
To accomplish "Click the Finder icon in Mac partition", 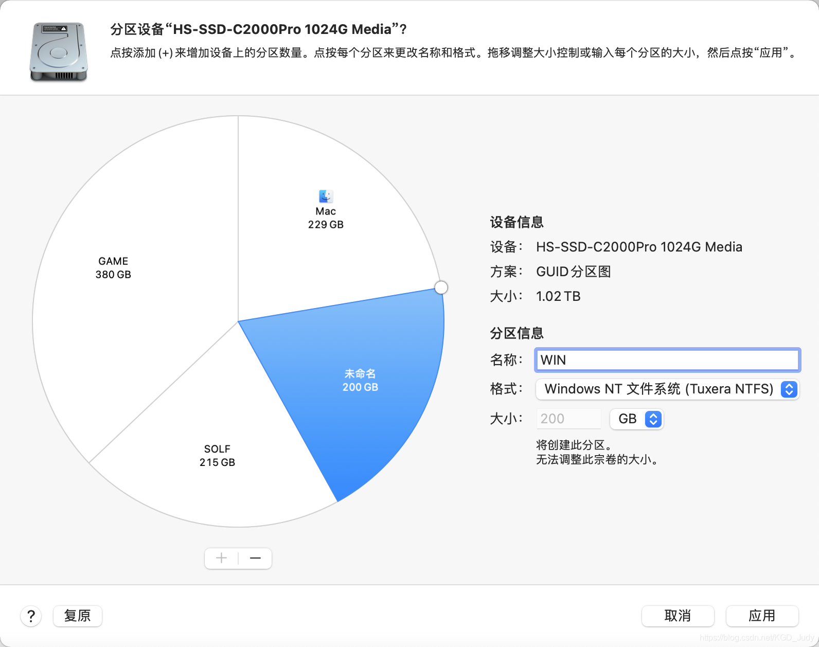I will tap(326, 196).
